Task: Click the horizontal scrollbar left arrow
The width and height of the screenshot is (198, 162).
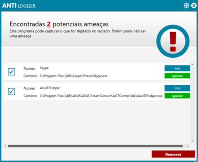Action: [5, 146]
